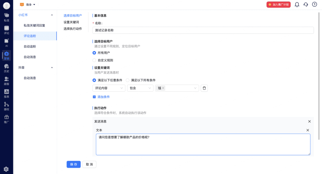Open 自动消息 under 抖音

pyautogui.click(x=35, y=78)
